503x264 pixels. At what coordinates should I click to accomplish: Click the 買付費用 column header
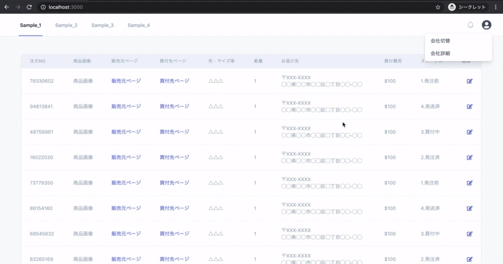[393, 61]
